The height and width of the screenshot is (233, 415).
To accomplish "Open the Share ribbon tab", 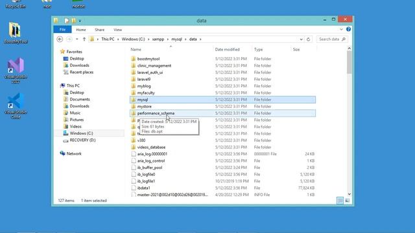I will pos(99,30).
